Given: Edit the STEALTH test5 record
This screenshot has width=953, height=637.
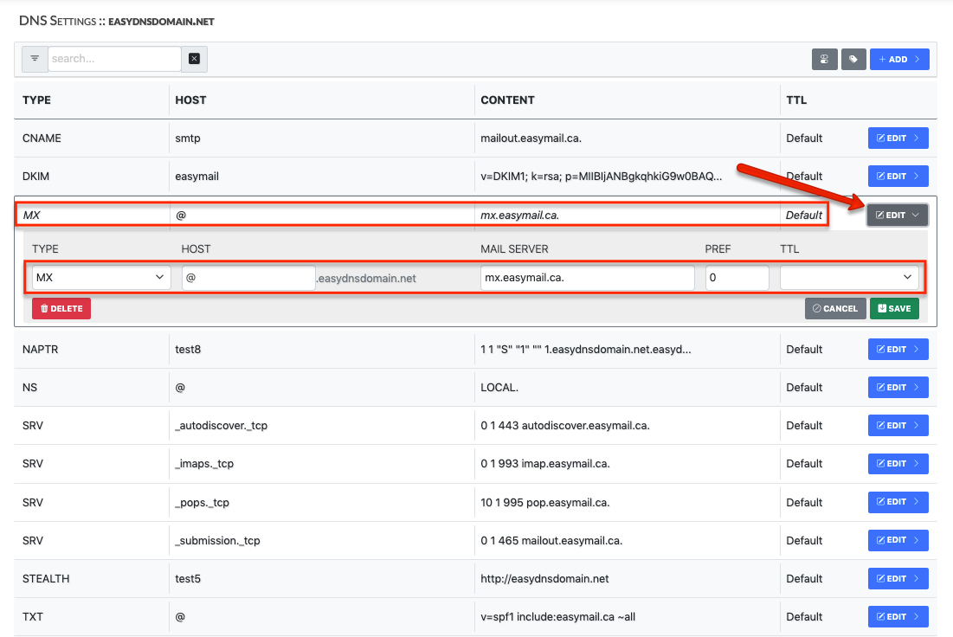Looking at the screenshot, I should point(898,579).
